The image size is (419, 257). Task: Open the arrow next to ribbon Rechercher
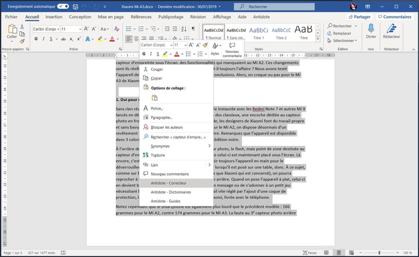(x=356, y=26)
